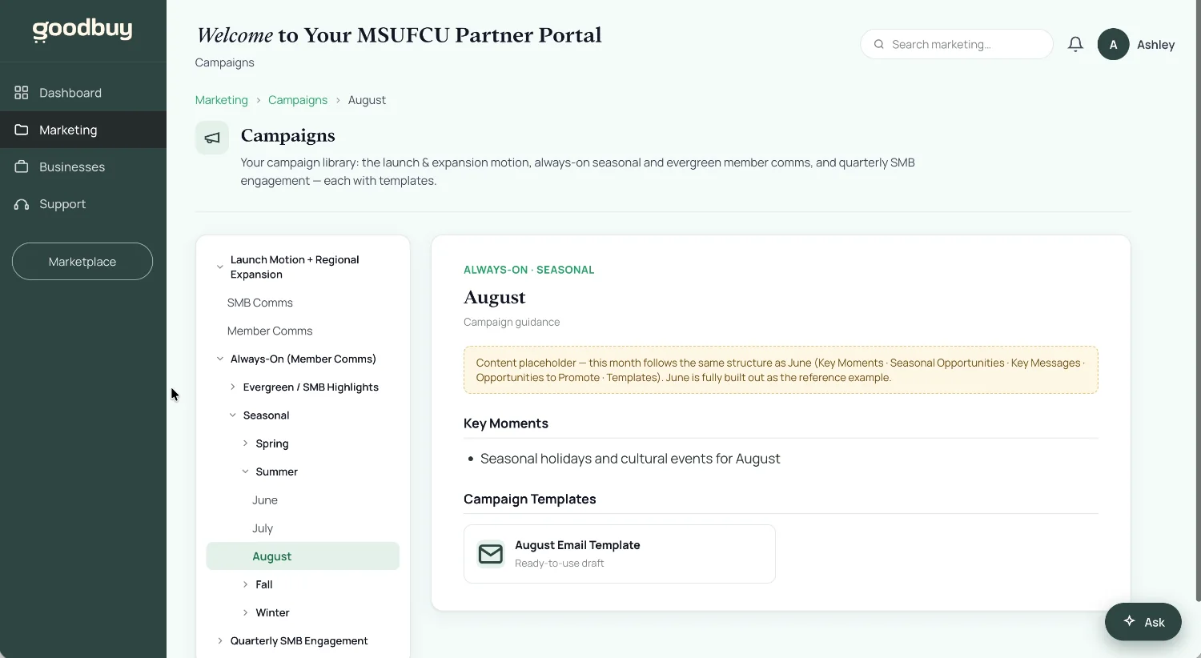Image resolution: width=1201 pixels, height=658 pixels.
Task: Focus the Search marketing field
Action: [x=957, y=44]
